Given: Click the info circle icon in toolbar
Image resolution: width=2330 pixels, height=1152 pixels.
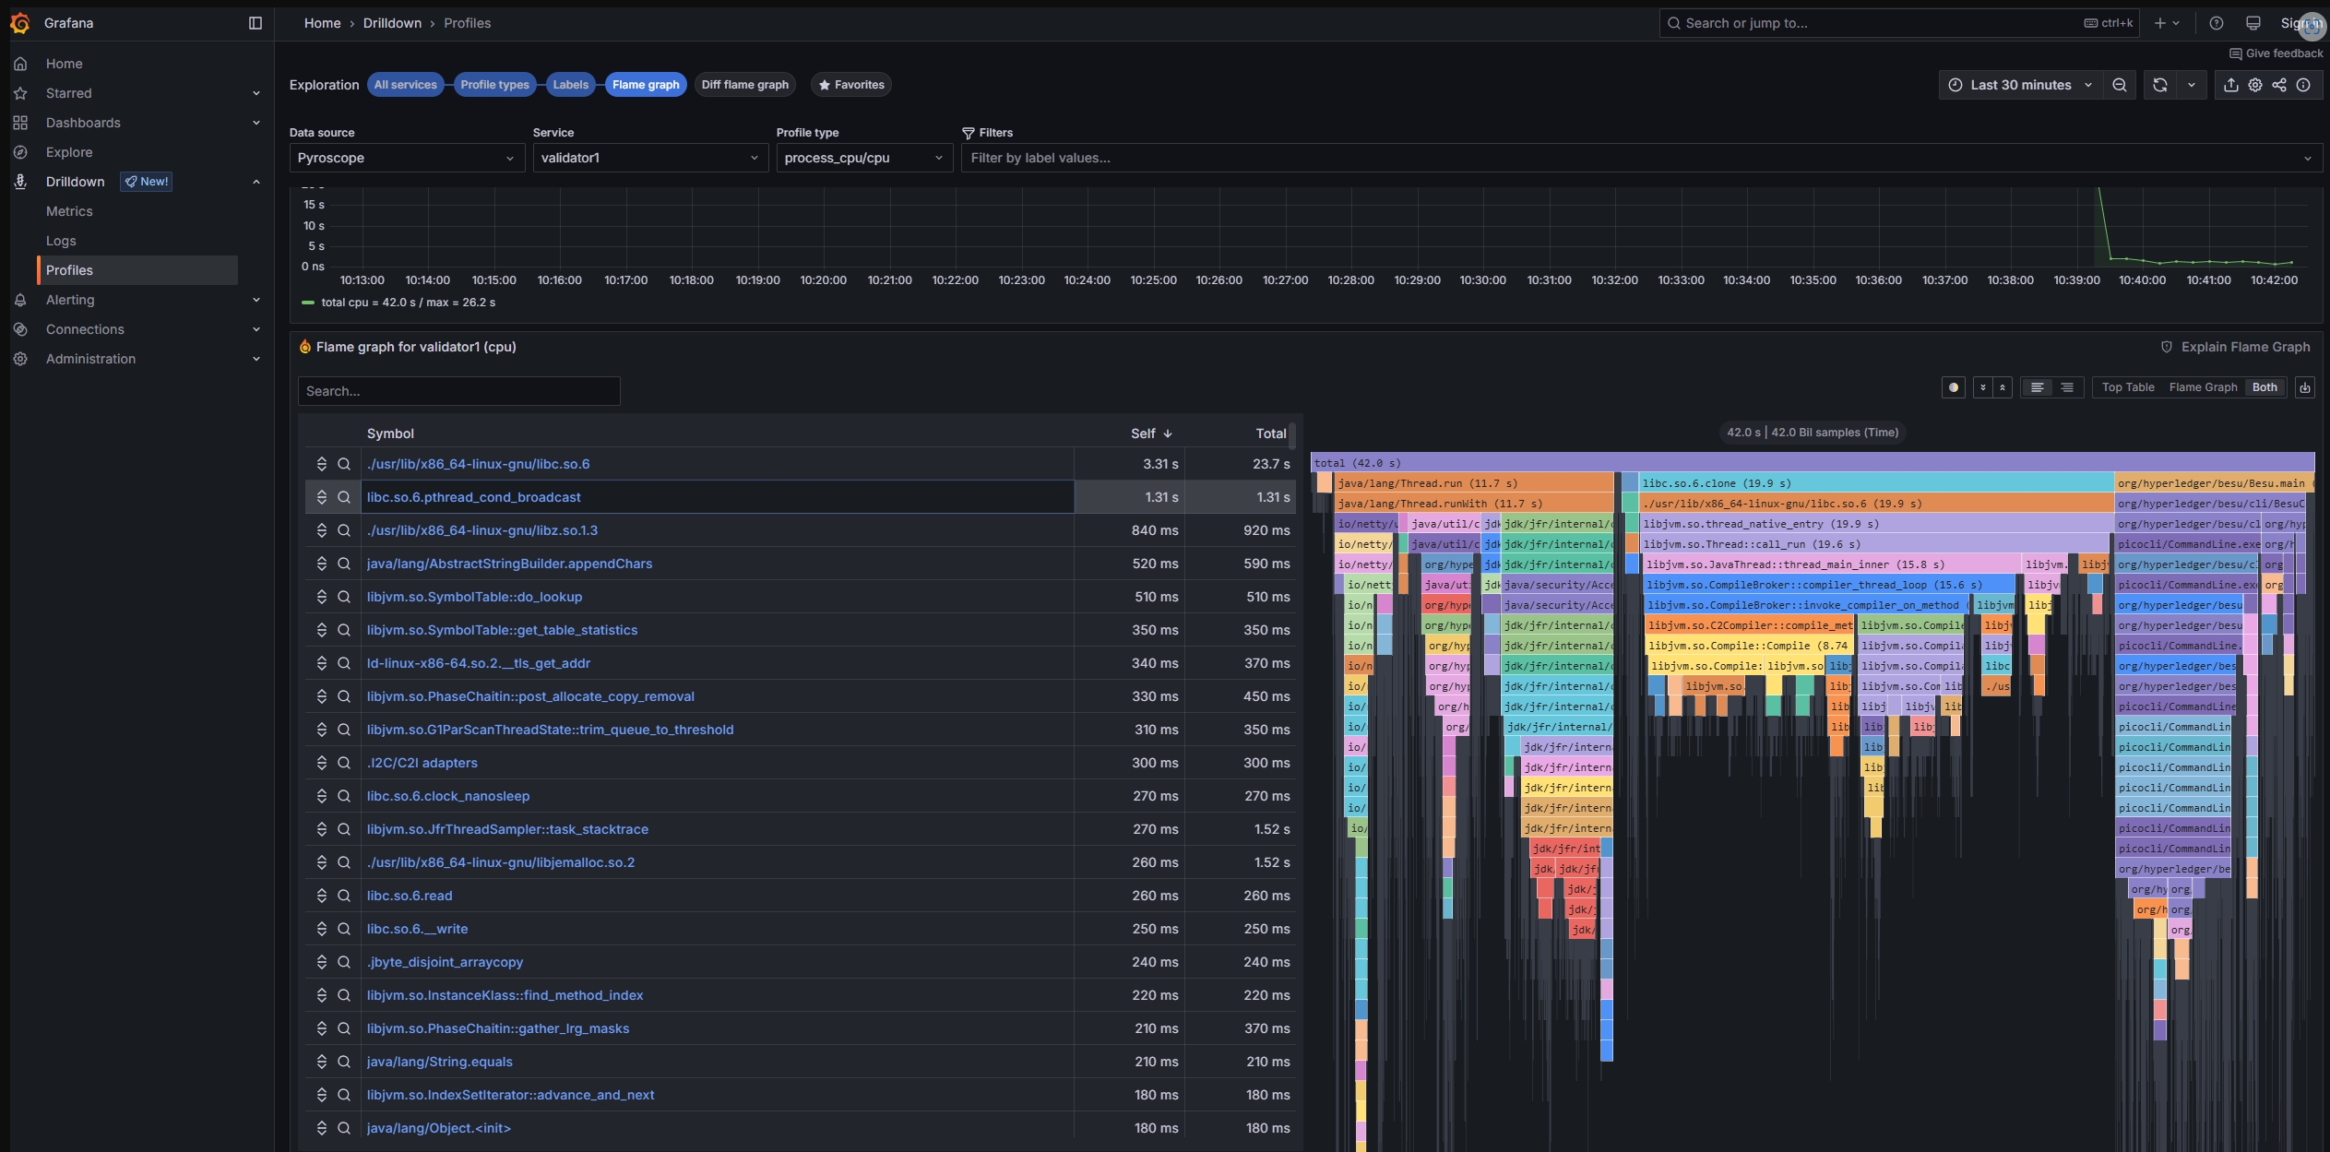Looking at the screenshot, I should click(x=2303, y=85).
